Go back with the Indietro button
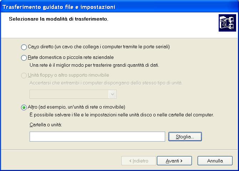This screenshot has width=239, height=171. pyautogui.click(x=138, y=161)
